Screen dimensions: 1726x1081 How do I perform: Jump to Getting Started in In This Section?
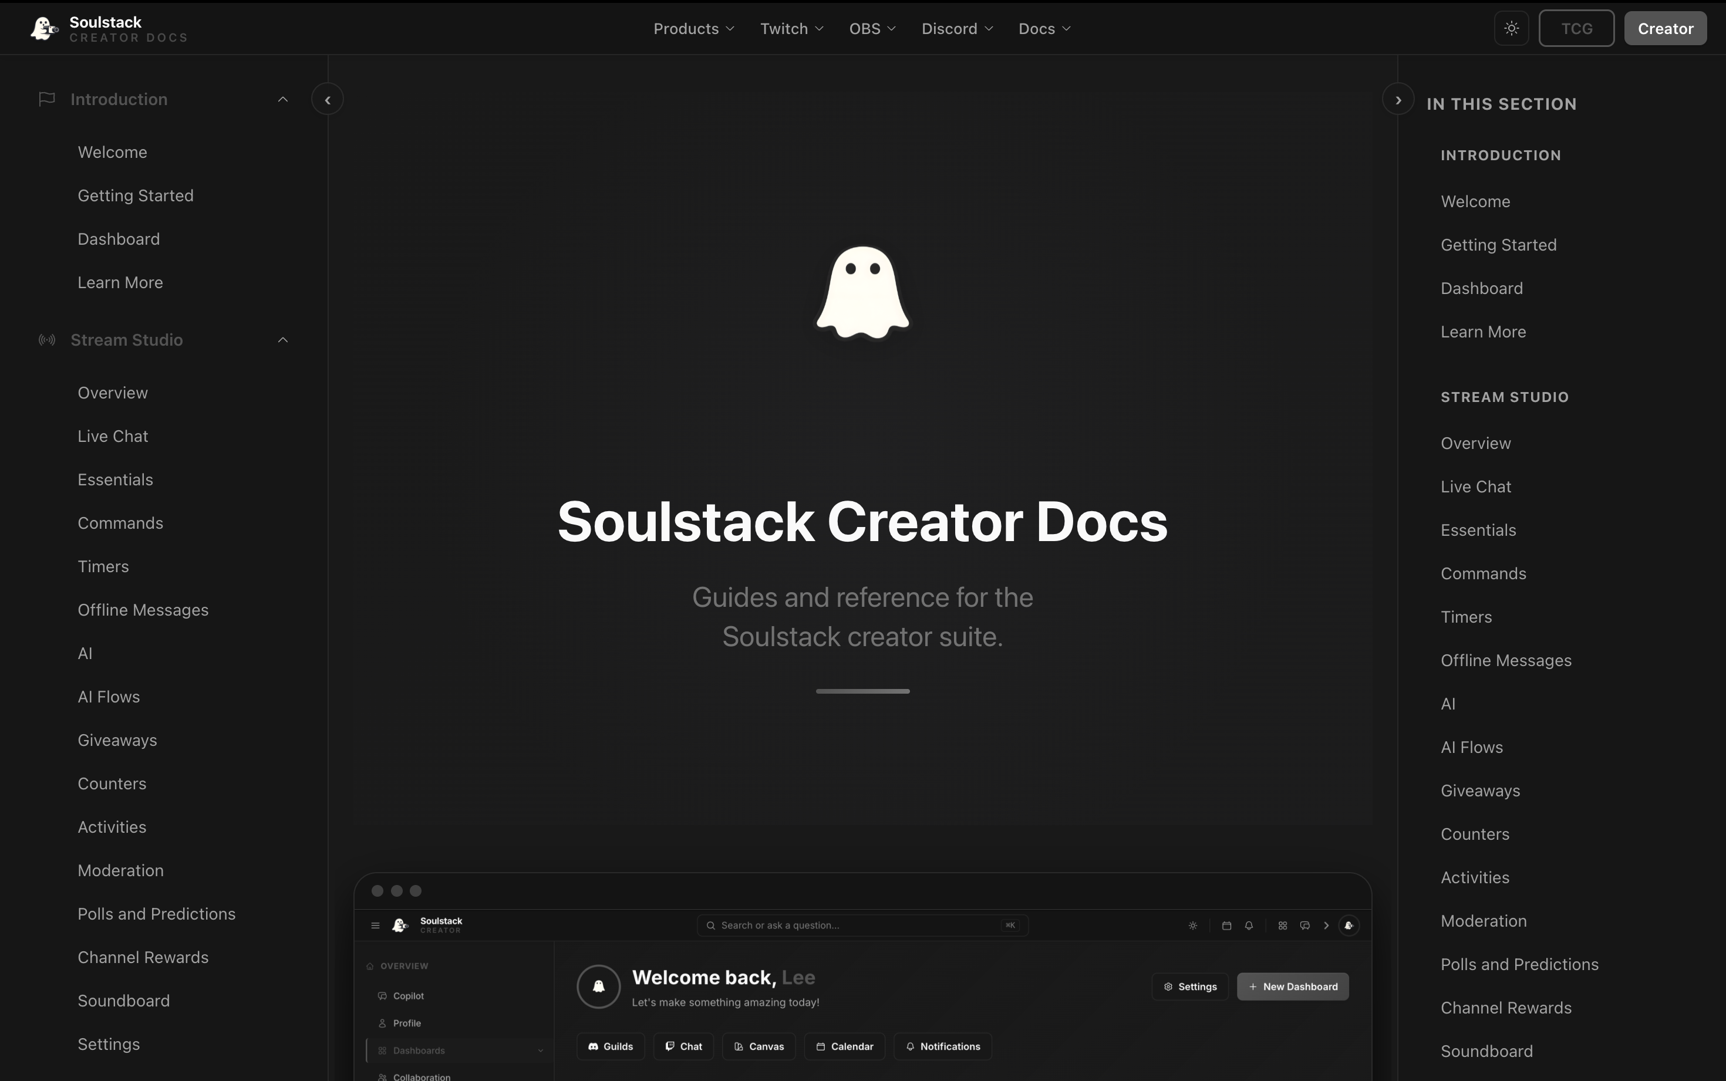pyautogui.click(x=1498, y=245)
